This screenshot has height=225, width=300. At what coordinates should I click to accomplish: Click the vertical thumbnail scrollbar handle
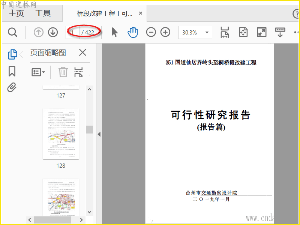pyautogui.click(x=89, y=129)
